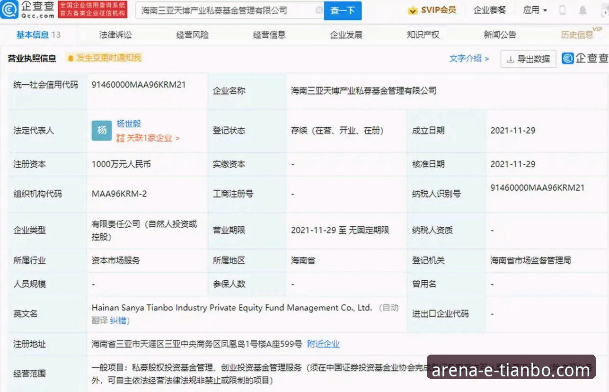Switch to the 经营信息 tab
The width and height of the screenshot is (609, 392).
[269, 35]
